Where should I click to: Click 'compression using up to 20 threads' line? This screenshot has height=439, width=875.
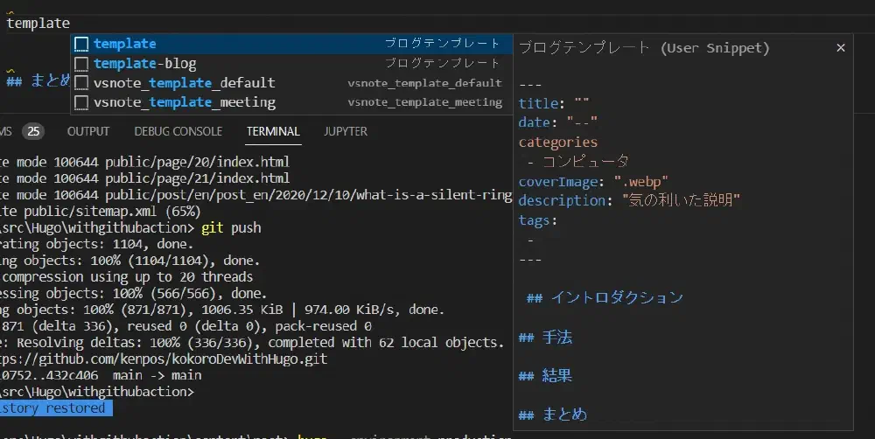pyautogui.click(x=128, y=276)
